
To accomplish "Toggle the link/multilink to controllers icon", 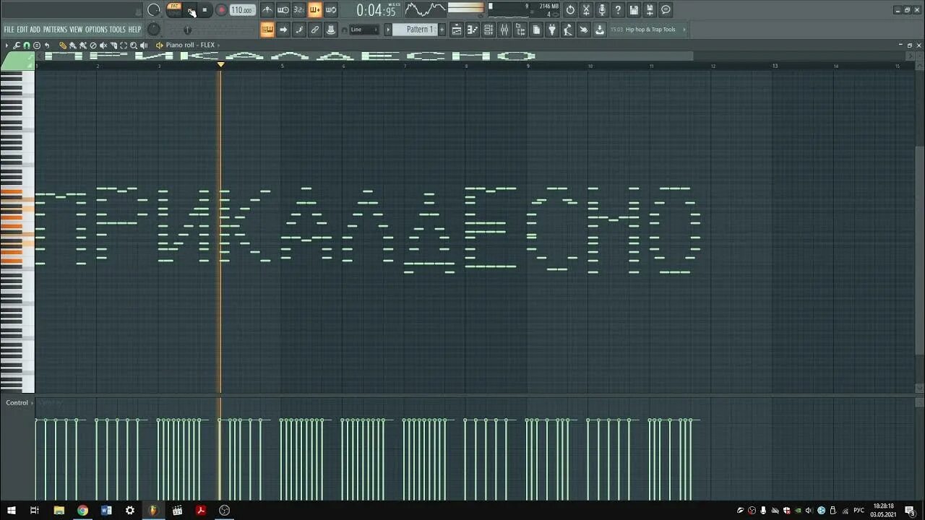I will pos(315,30).
